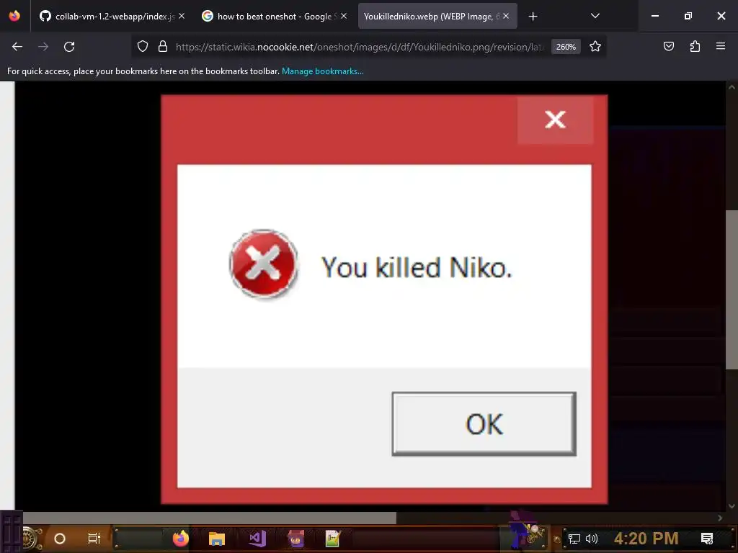Open the notepad editor taskbar icon
738x553 pixels.
332,539
